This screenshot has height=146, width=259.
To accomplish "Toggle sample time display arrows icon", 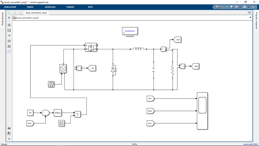I will click(x=9, y=35).
